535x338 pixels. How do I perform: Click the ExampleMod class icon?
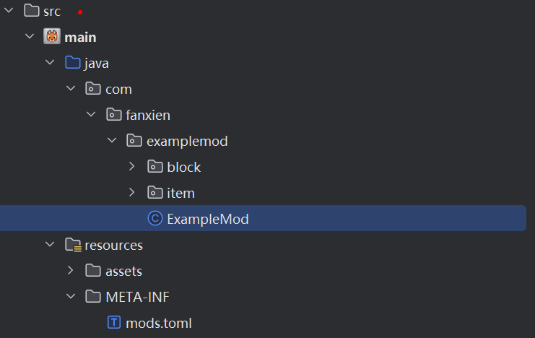[x=155, y=219]
